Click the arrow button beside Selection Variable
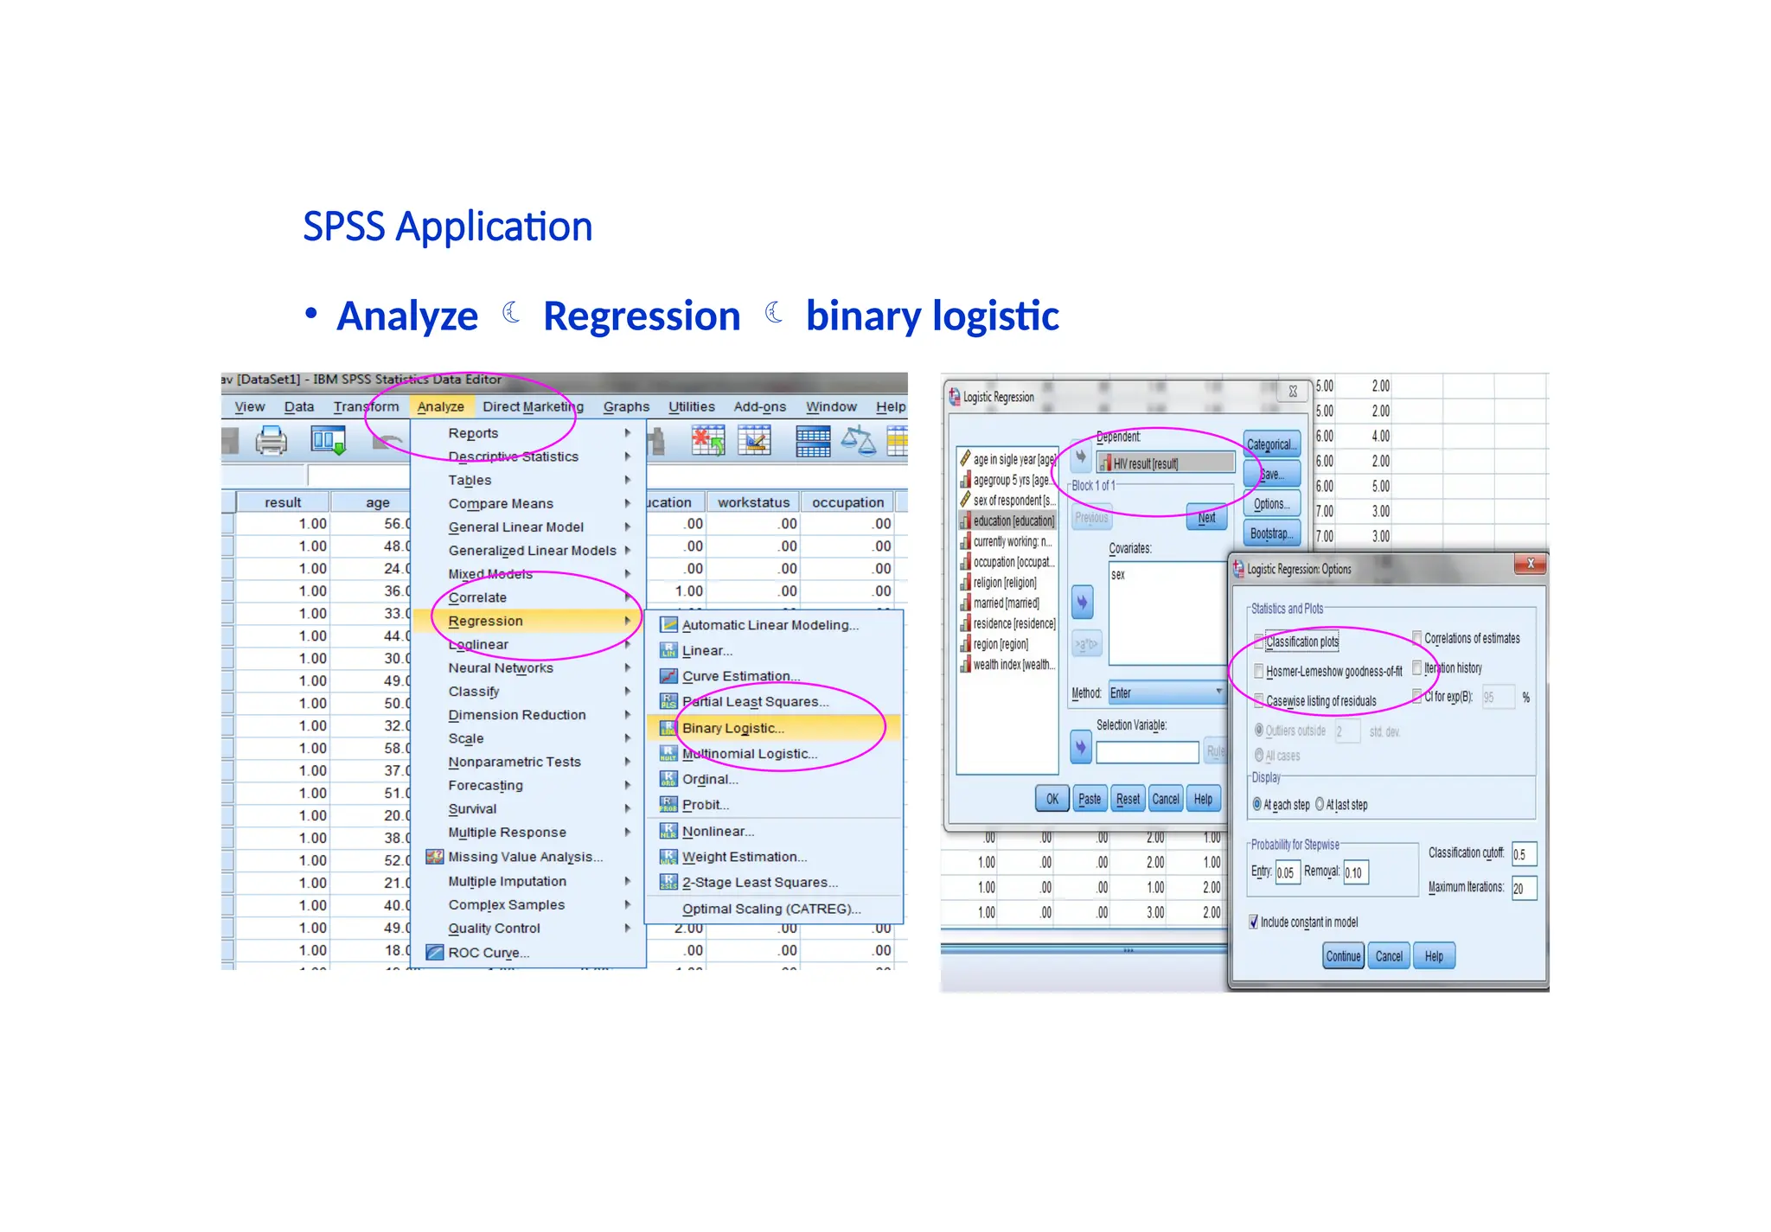The width and height of the screenshot is (1771, 1232). point(1081,747)
